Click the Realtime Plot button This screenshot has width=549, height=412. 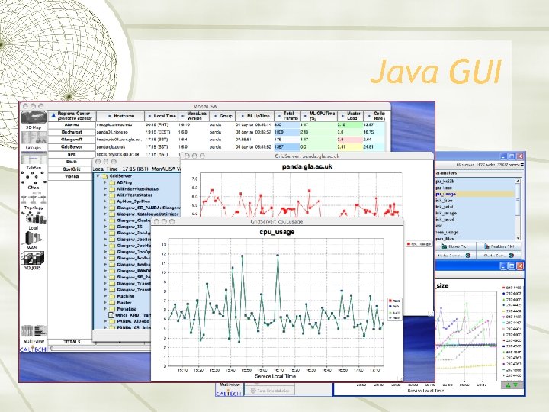click(499, 246)
